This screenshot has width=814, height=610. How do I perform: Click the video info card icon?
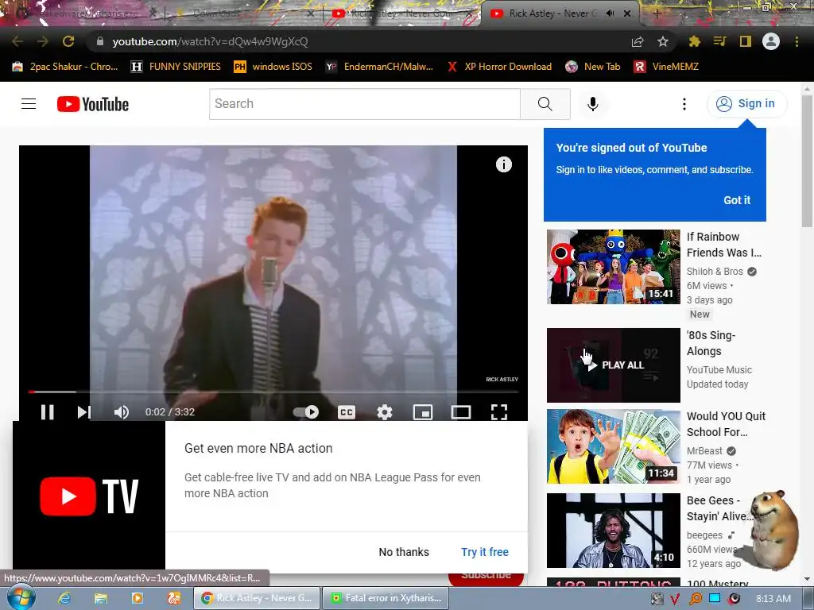(x=503, y=164)
